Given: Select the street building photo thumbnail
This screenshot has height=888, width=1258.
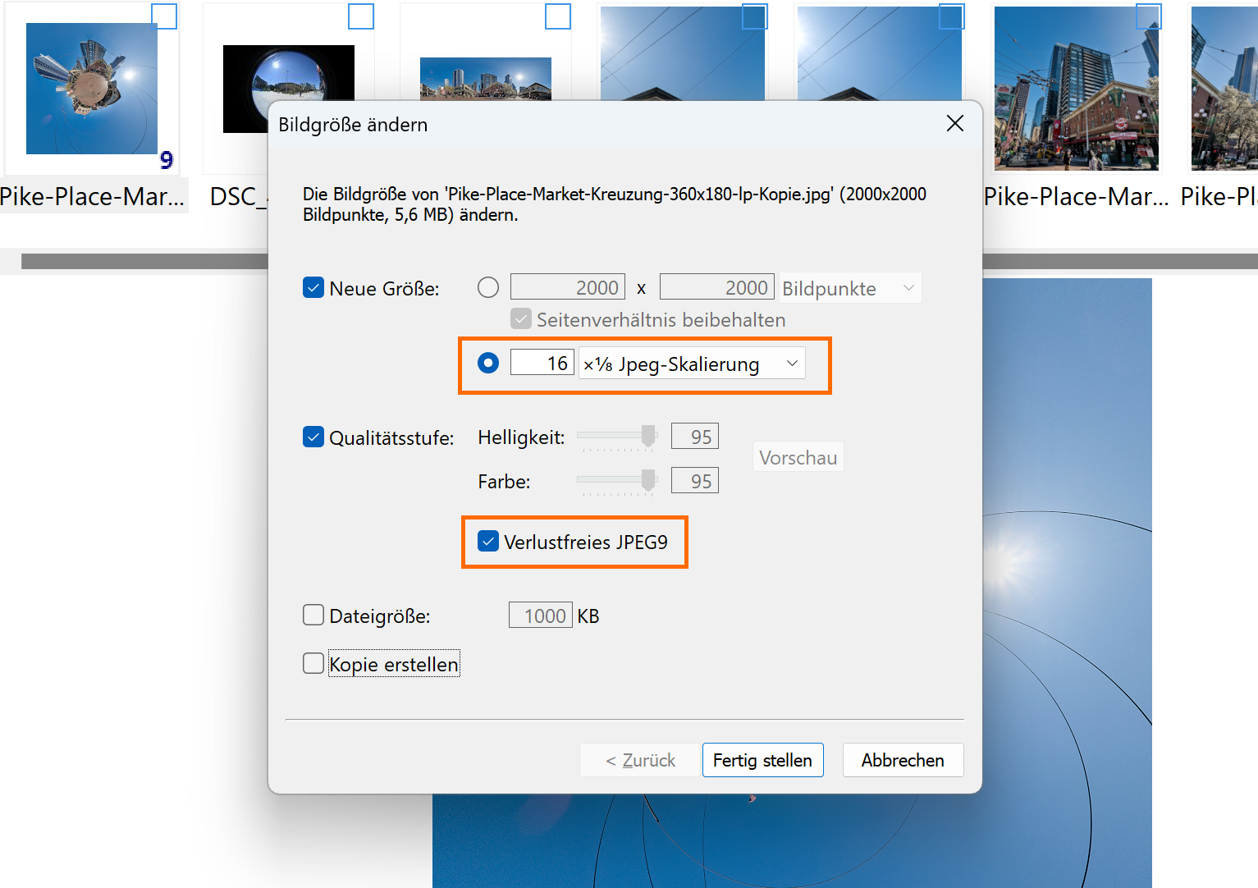Looking at the screenshot, I should click(1076, 90).
